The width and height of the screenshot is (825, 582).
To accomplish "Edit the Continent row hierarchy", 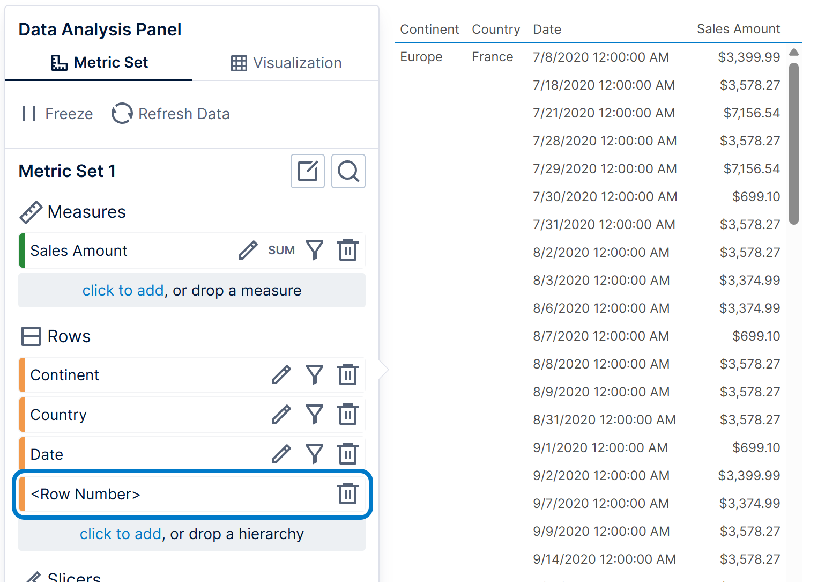I will pyautogui.click(x=281, y=375).
